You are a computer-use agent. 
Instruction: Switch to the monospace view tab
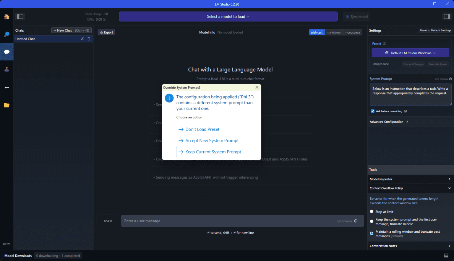point(352,32)
